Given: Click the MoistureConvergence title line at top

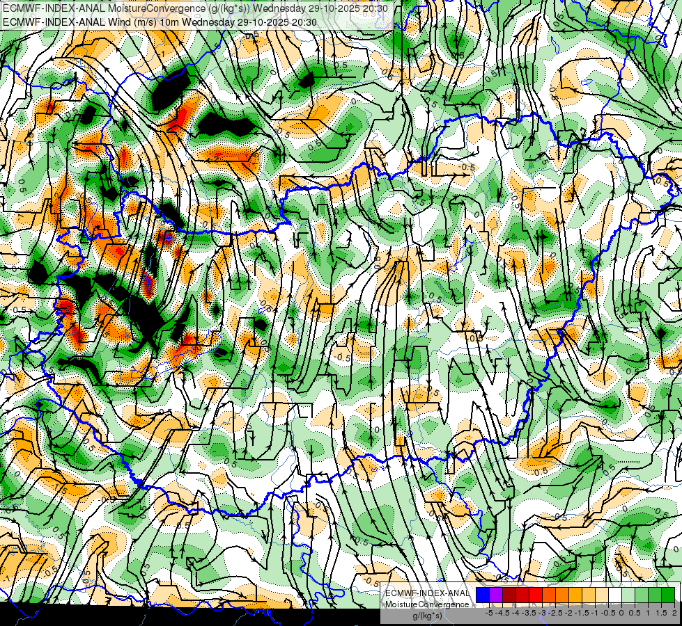Looking at the screenshot, I should [195, 8].
